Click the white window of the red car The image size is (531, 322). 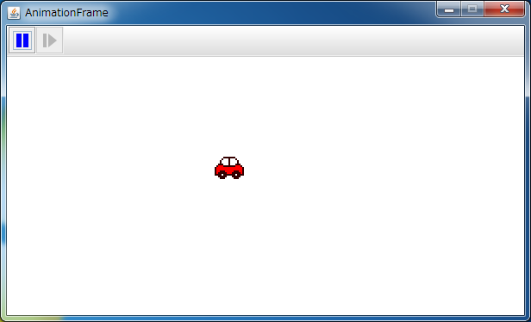pyautogui.click(x=229, y=162)
